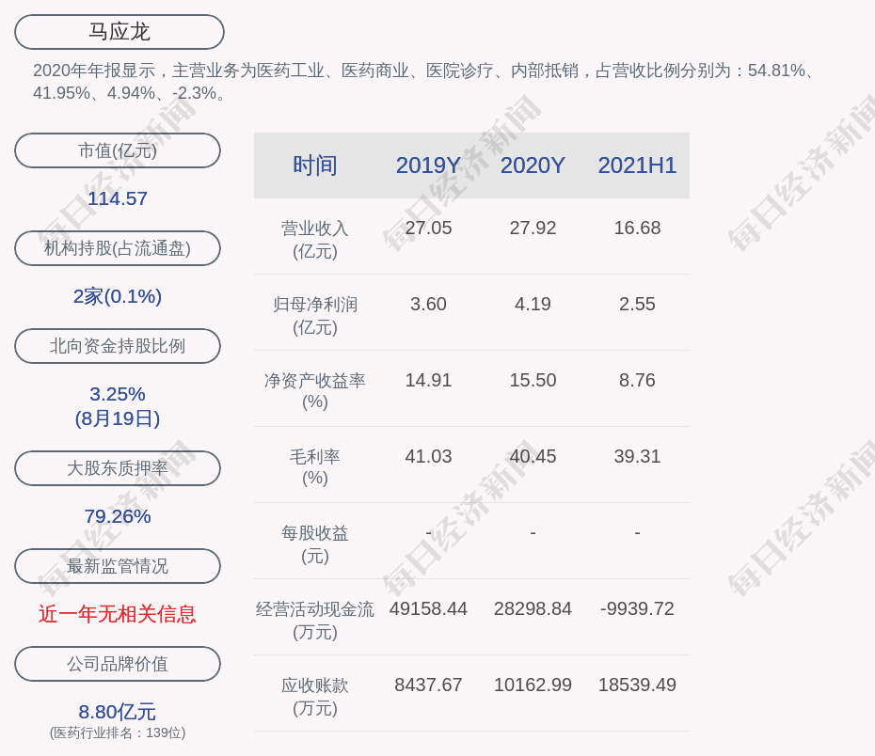
Task: Click the red 近一年无相关信息 text
Action: pos(118,614)
